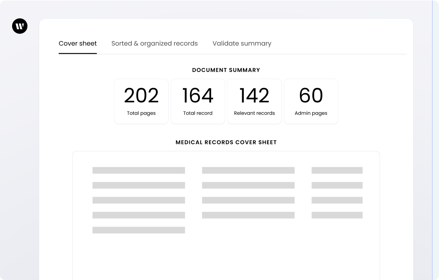
Task: Switch to Sorted & organized records tab
Action: click(154, 44)
